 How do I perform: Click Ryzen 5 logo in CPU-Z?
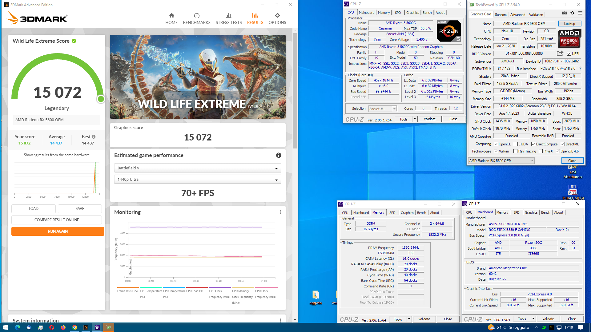pos(449,31)
